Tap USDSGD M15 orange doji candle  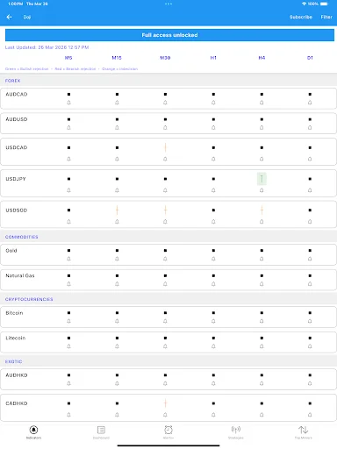(x=117, y=210)
